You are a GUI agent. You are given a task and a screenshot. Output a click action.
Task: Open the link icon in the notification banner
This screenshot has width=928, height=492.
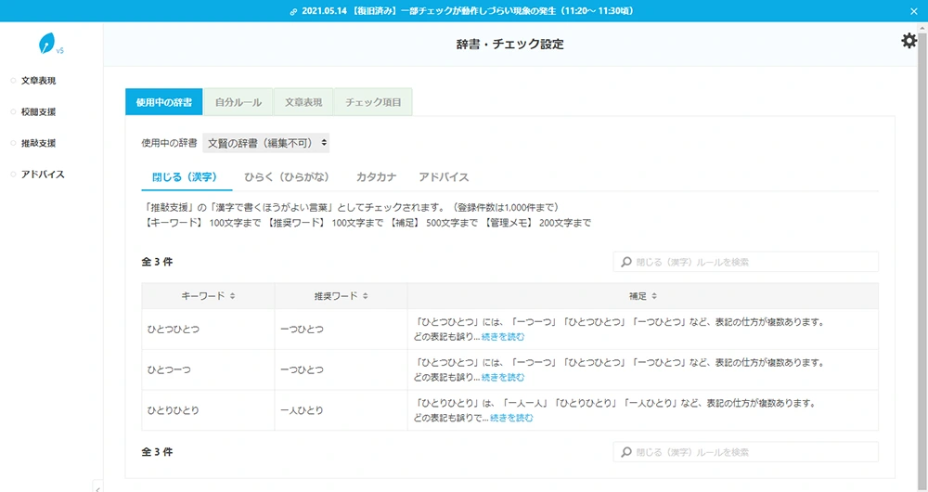(x=293, y=11)
